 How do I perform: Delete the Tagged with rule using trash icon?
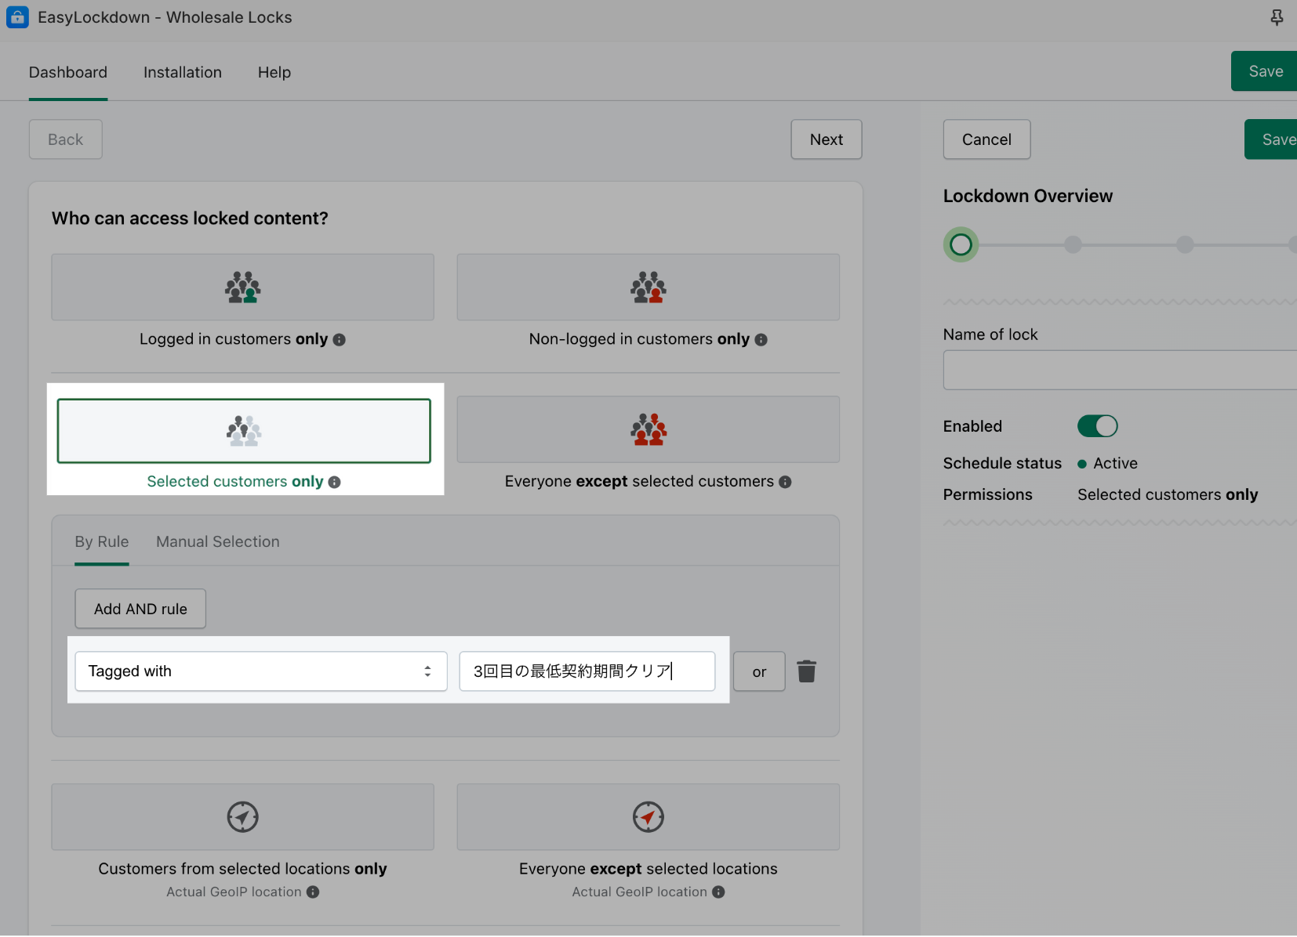click(806, 671)
